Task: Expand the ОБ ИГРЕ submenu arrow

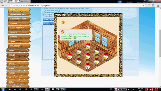Action: [27, 60]
